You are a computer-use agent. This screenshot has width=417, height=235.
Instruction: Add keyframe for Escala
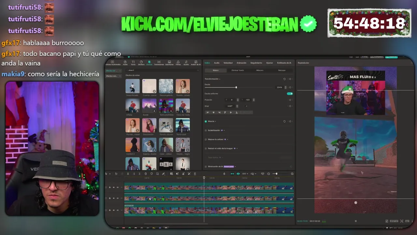tap(290, 87)
